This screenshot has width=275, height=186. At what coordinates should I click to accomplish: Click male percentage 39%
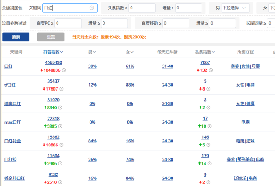92,66
